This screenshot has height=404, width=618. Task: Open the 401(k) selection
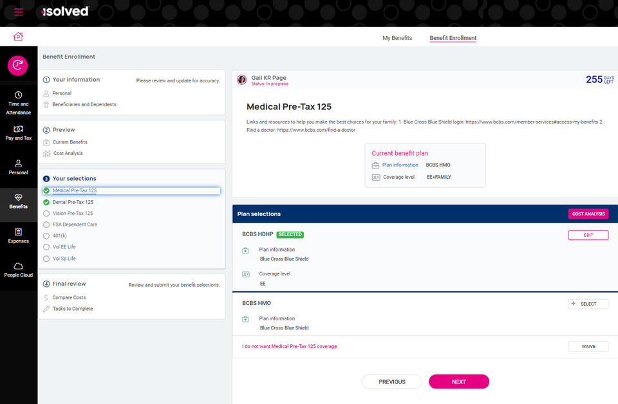click(59, 236)
